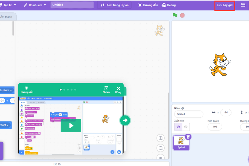The image size is (249, 166).
Task: Play the tutorial video
Action: pos(71,126)
